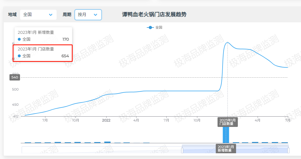Click the line peak at January 2023
Image resolution: width=301 pixels, height=159 pixels.
coord(227,42)
